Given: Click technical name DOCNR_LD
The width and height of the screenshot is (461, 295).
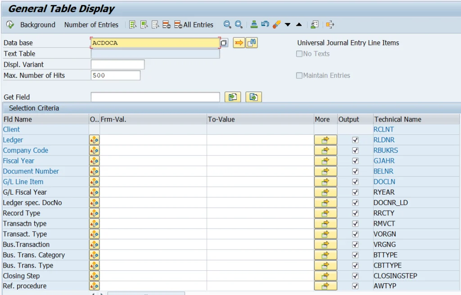Looking at the screenshot, I should [x=390, y=203].
